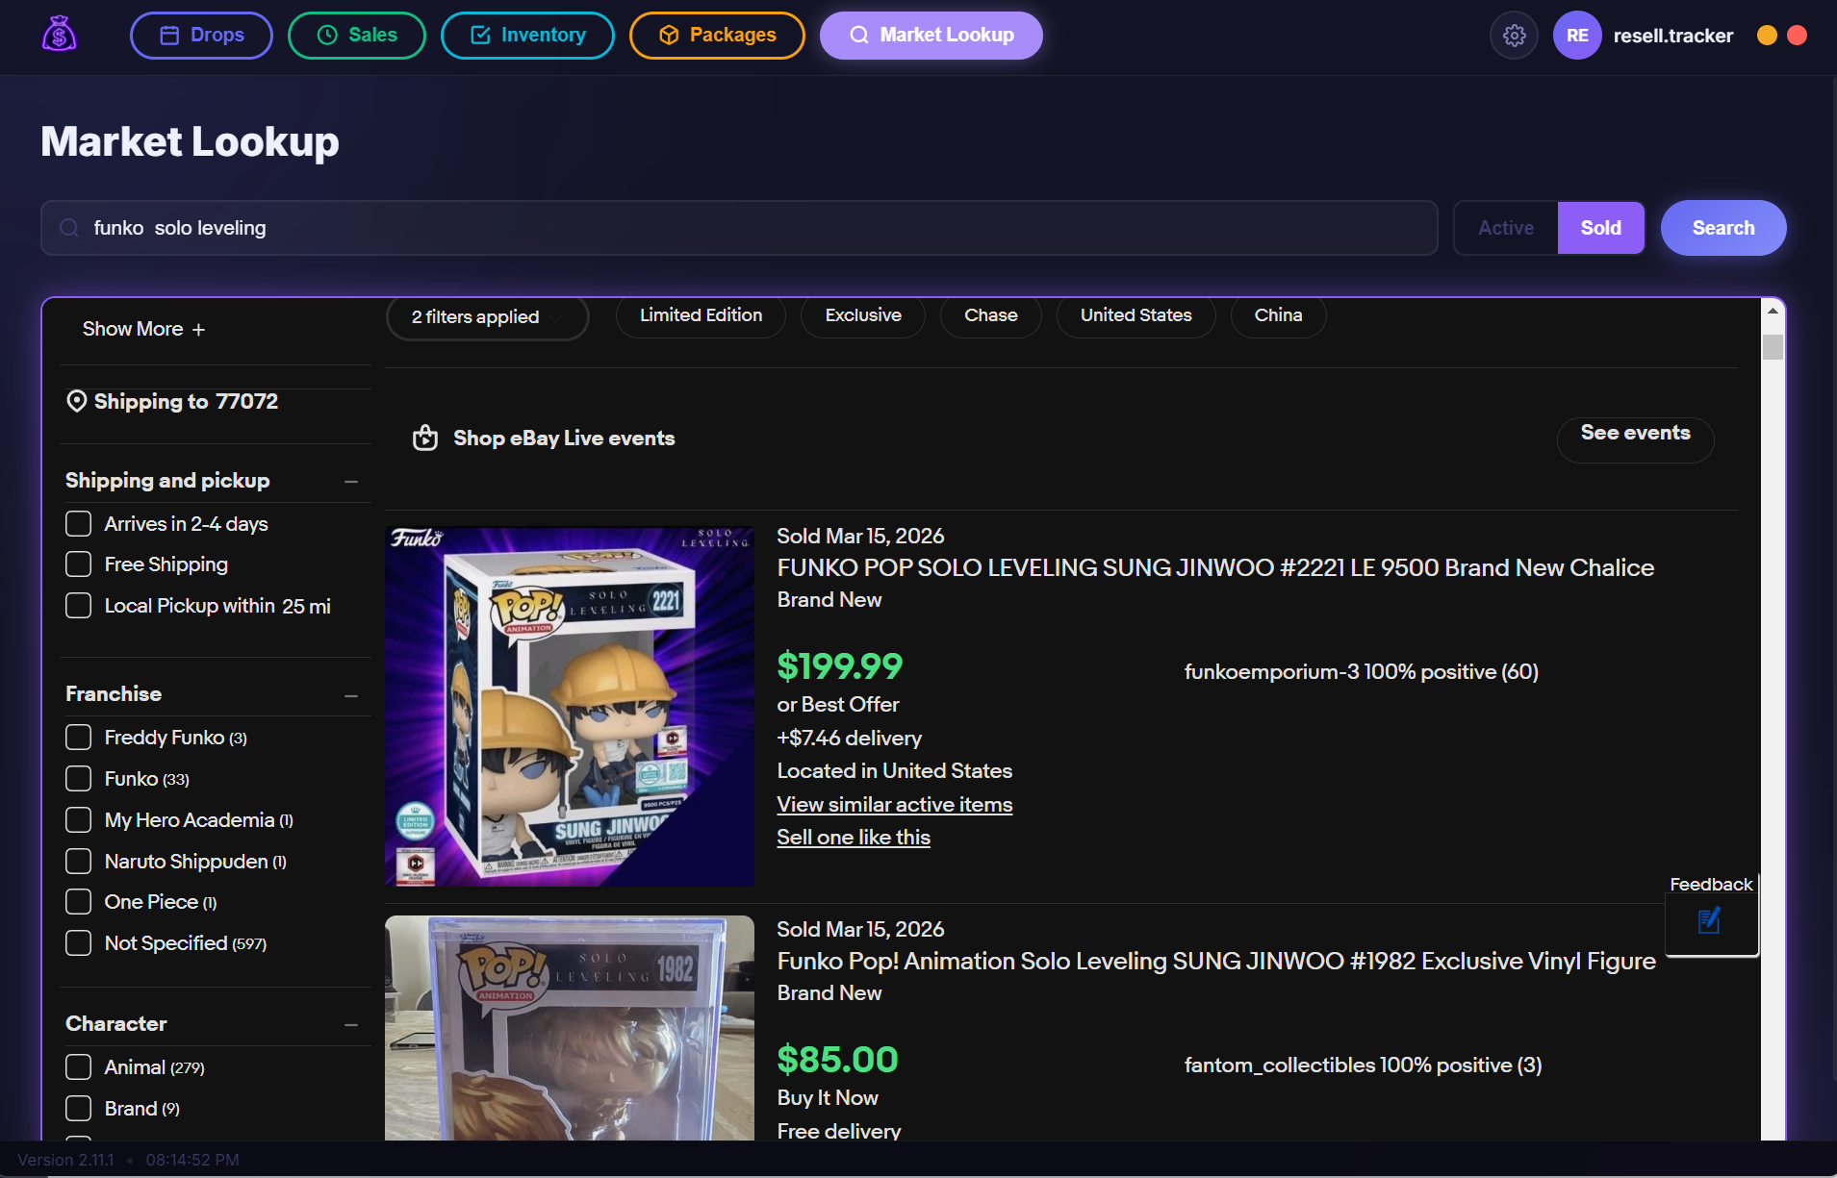
Task: Click the Sung Jinwoo #2221 product thumbnail
Action: [x=569, y=706]
